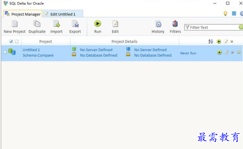Switch to the Edit Untitled 1 tab

[63, 14]
